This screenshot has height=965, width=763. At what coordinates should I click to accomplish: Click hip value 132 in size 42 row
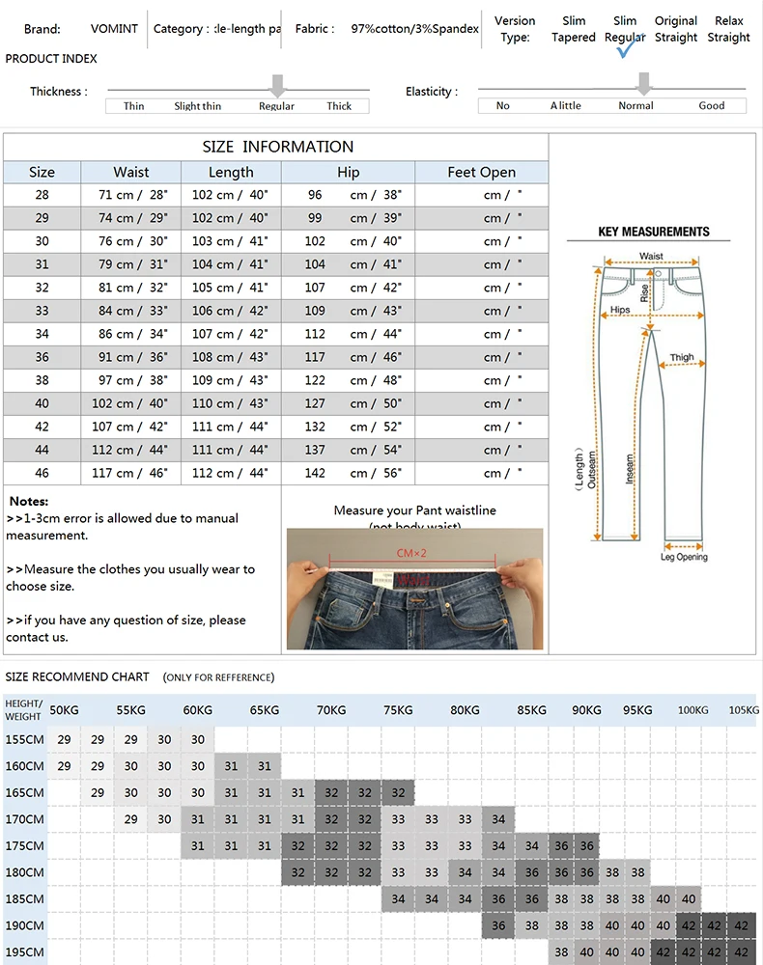(x=315, y=427)
